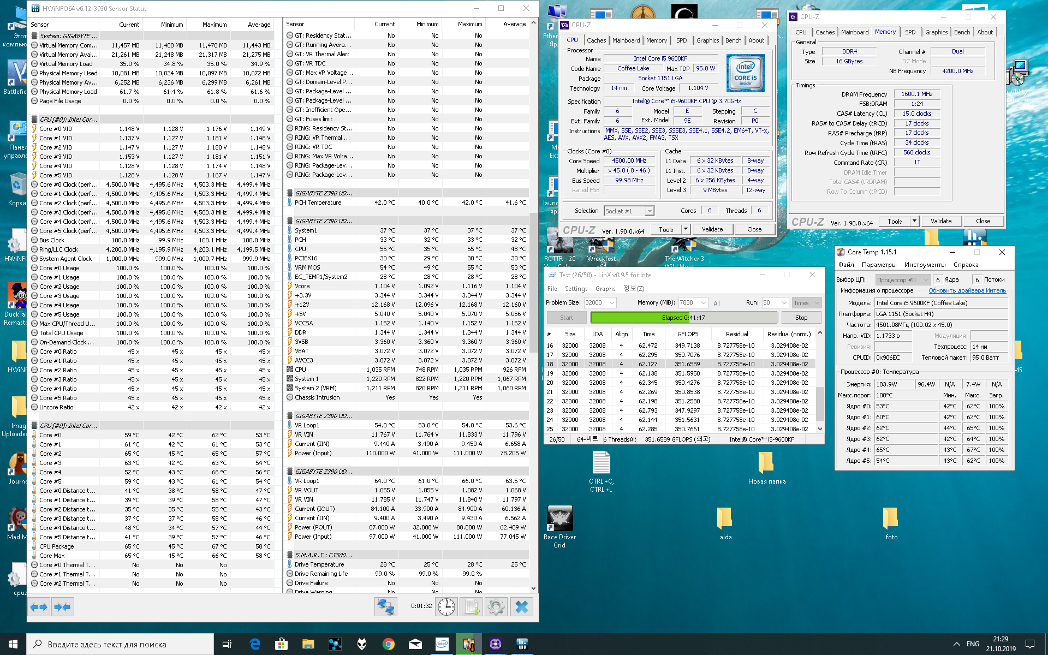The width and height of the screenshot is (1048, 655).
Task: Click the blue X close sensors icon
Action: (x=521, y=607)
